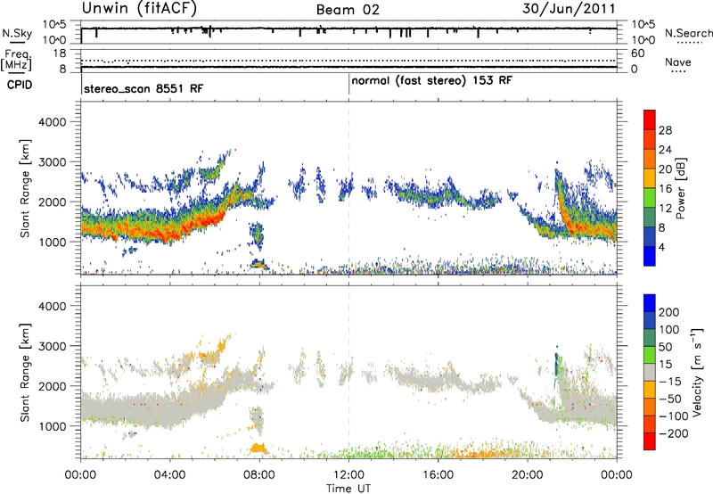Click the '60' Nave axis value
Viewport: 713px width, 494px height.
coord(637,54)
